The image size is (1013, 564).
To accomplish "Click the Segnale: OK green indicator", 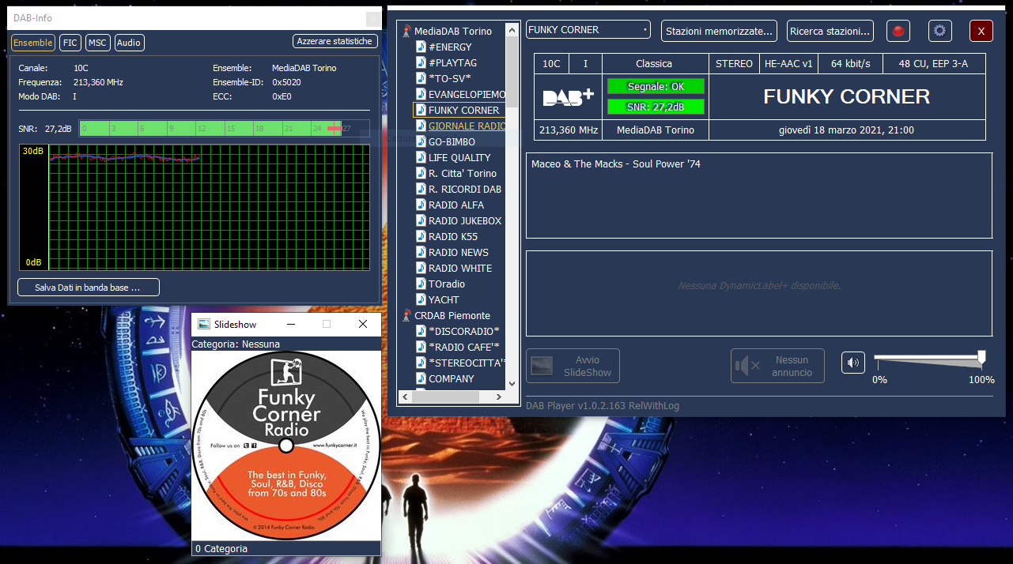I will tap(656, 86).
